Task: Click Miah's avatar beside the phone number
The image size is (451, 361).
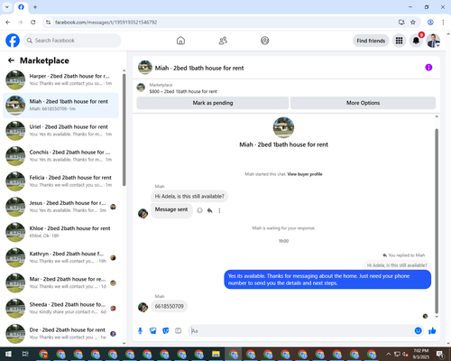Action: [143, 307]
